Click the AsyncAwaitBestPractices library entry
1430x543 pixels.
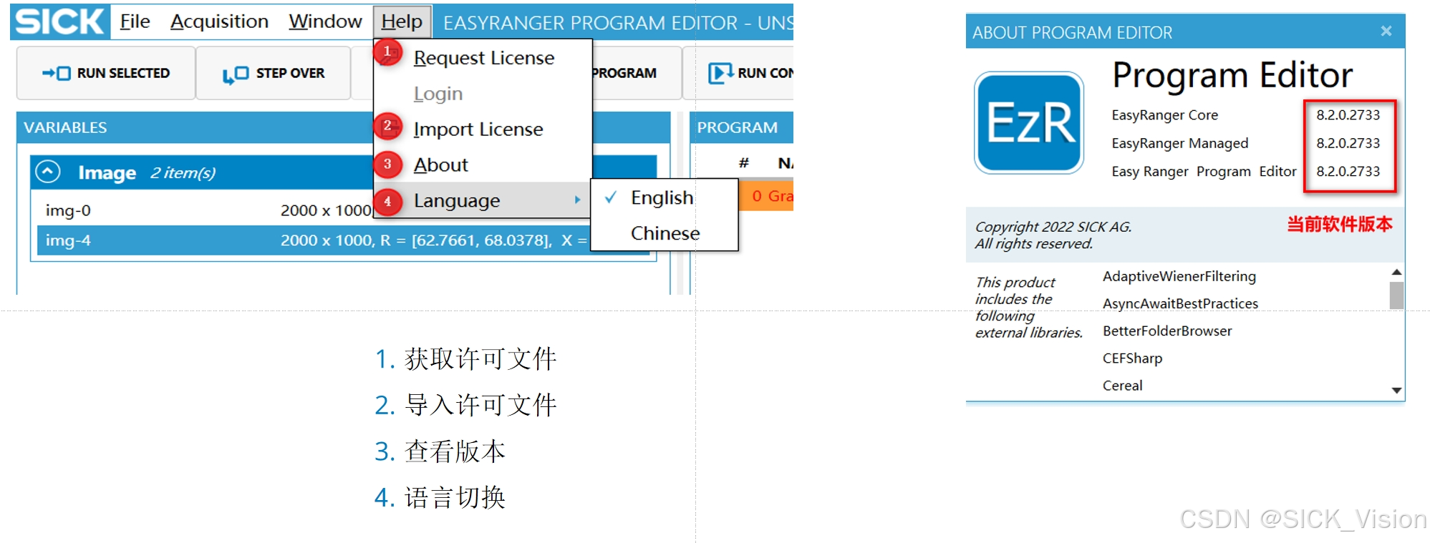coord(1180,303)
